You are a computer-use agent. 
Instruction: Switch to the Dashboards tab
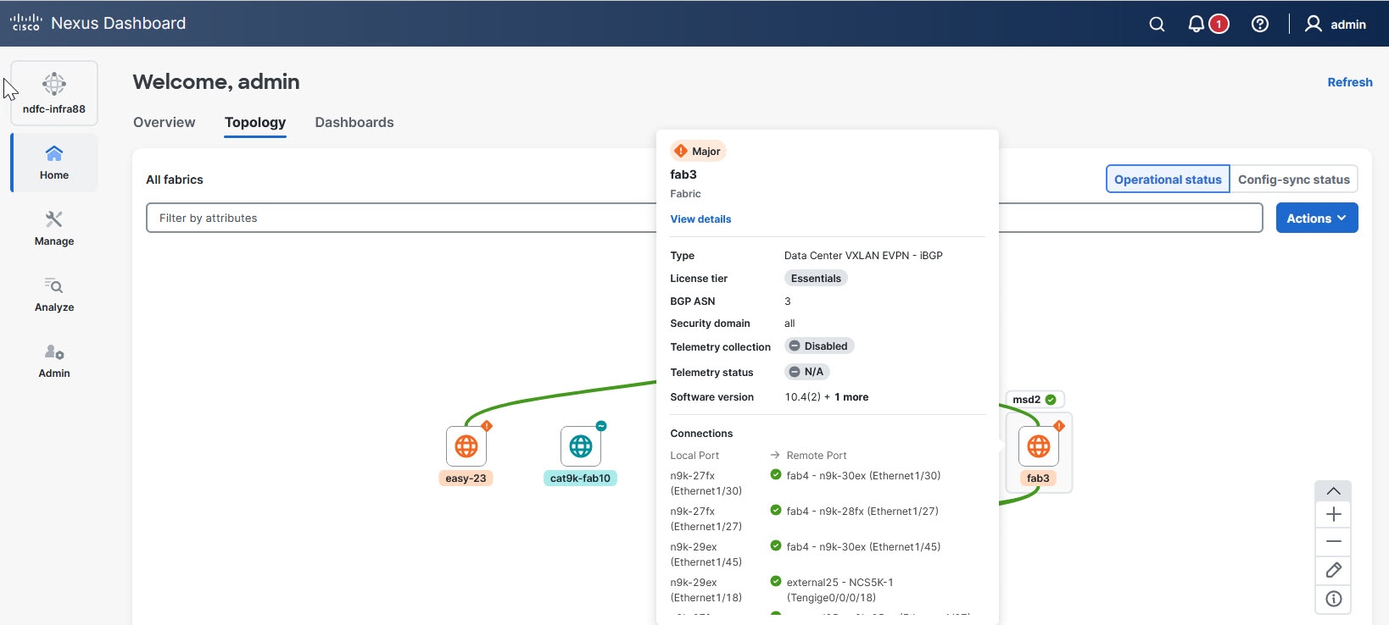pos(354,122)
